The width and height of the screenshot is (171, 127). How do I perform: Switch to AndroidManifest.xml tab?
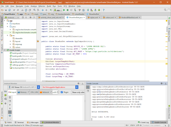pyautogui.click(x=130, y=17)
